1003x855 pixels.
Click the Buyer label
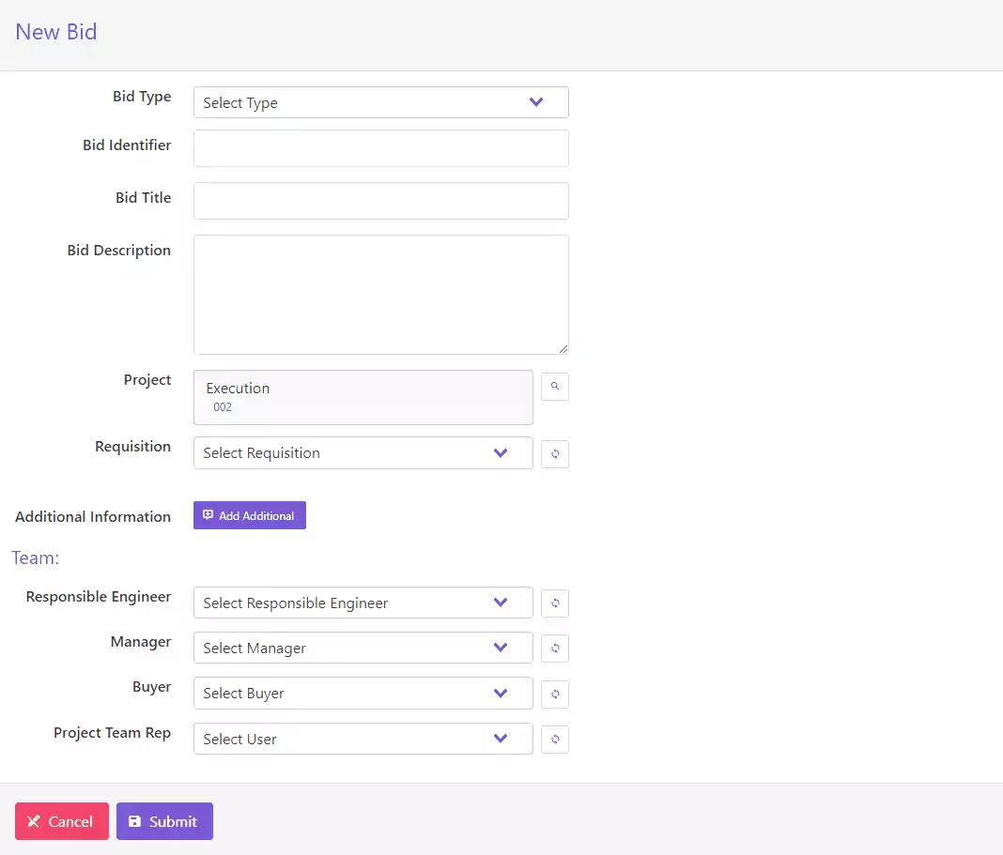[x=151, y=687]
